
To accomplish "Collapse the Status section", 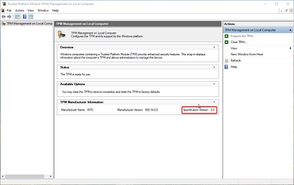I will tap(214, 67).
